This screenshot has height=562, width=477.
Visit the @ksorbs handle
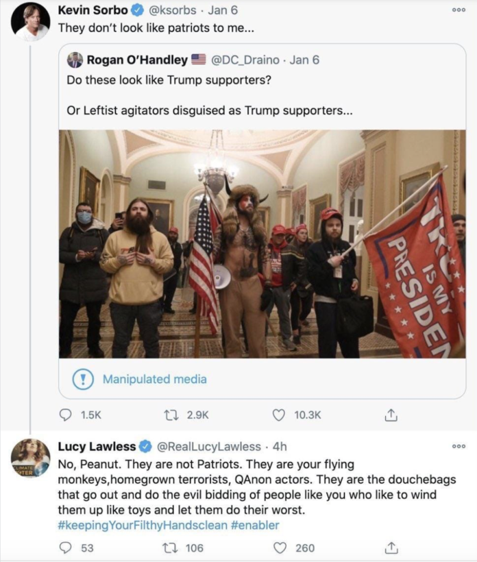tap(173, 10)
